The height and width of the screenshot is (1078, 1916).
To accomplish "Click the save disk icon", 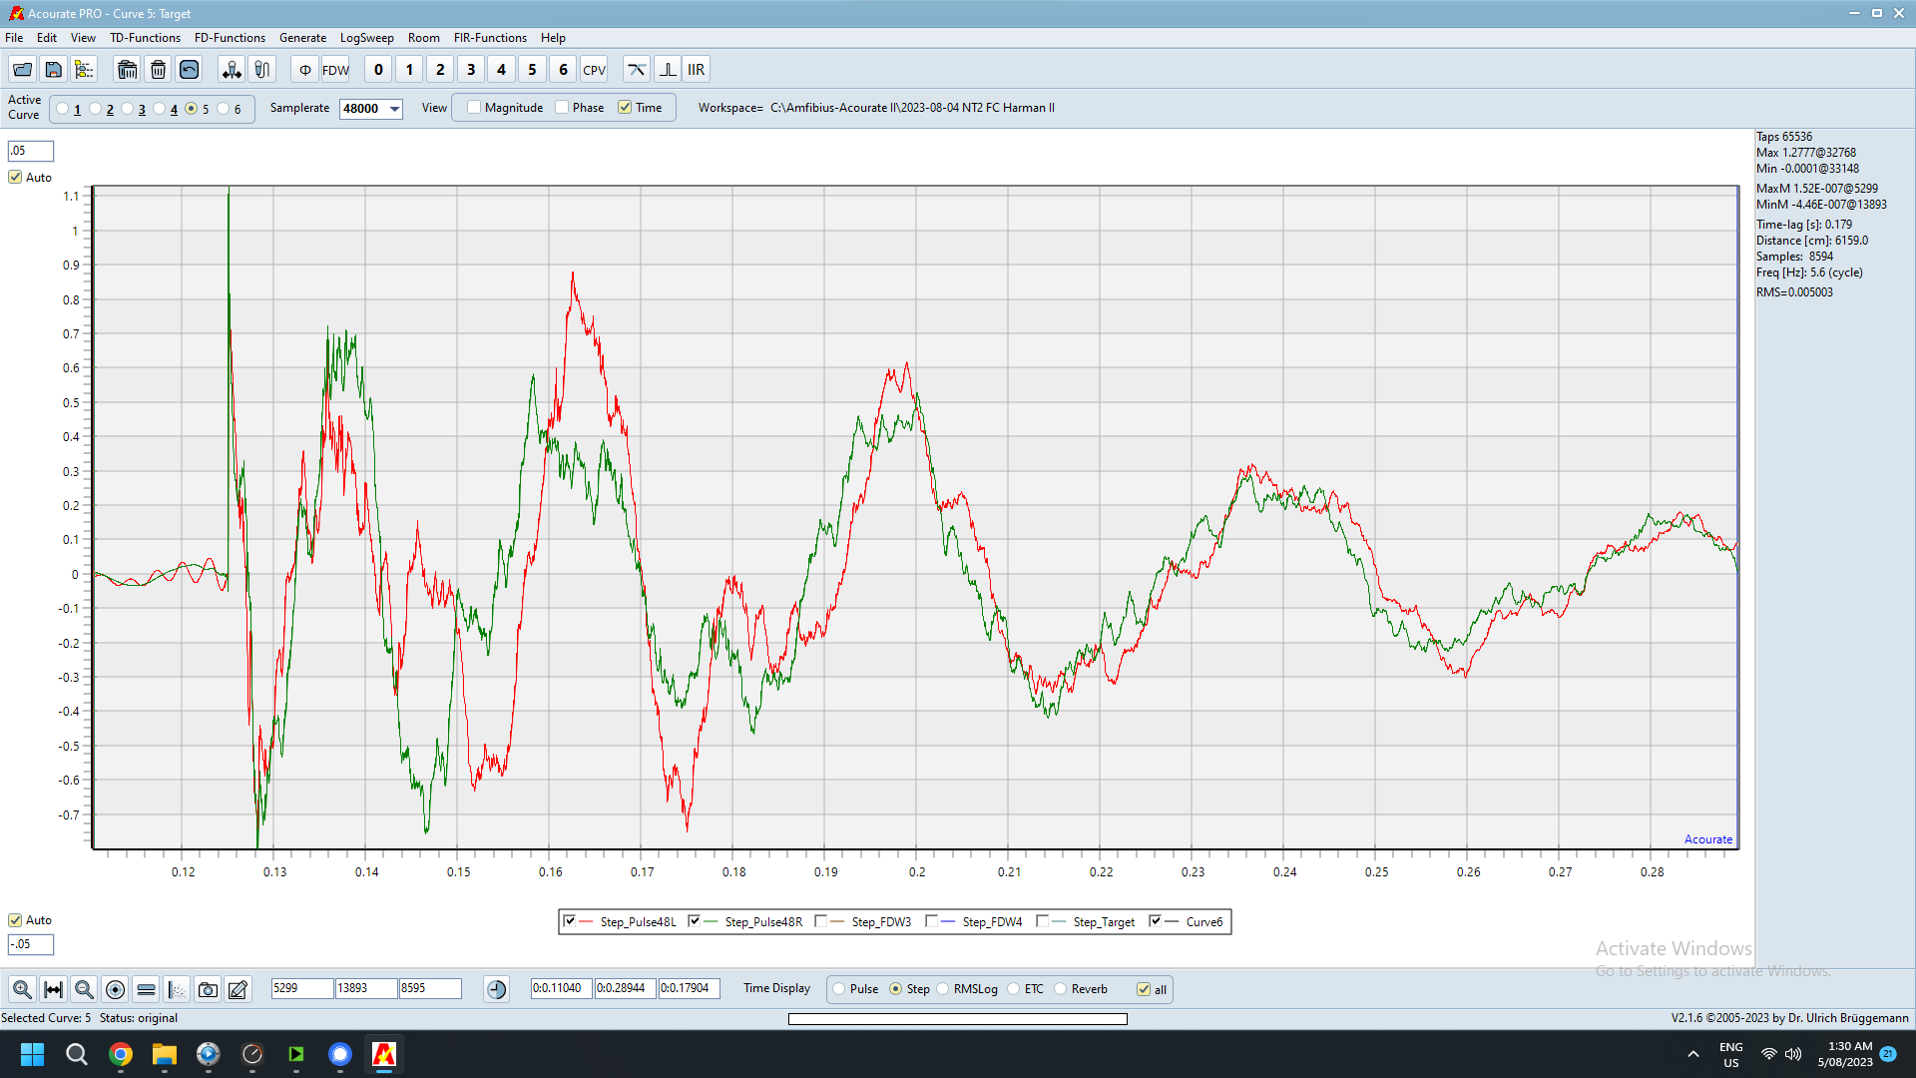I will click(x=54, y=70).
